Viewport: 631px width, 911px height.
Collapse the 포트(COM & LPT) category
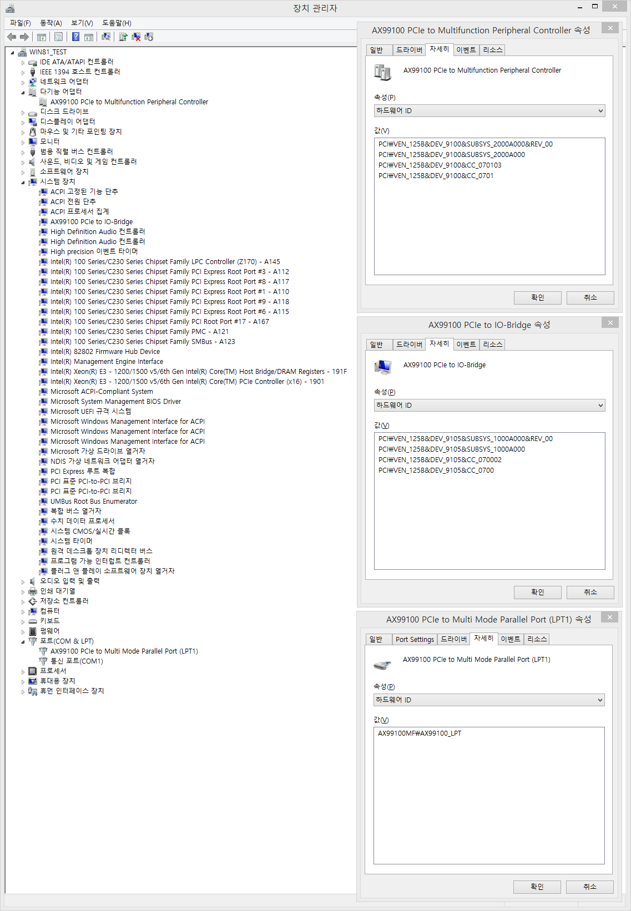23,641
